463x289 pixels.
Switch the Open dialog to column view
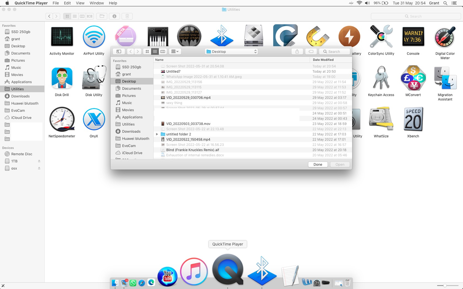pyautogui.click(x=163, y=51)
